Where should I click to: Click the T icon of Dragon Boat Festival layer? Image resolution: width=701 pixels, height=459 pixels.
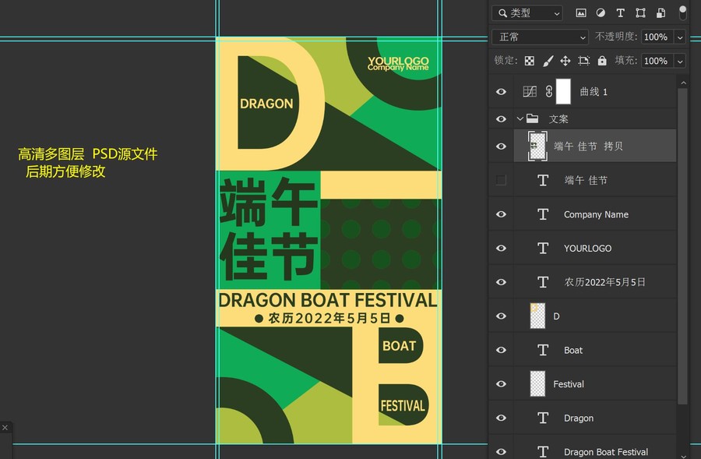click(x=543, y=452)
